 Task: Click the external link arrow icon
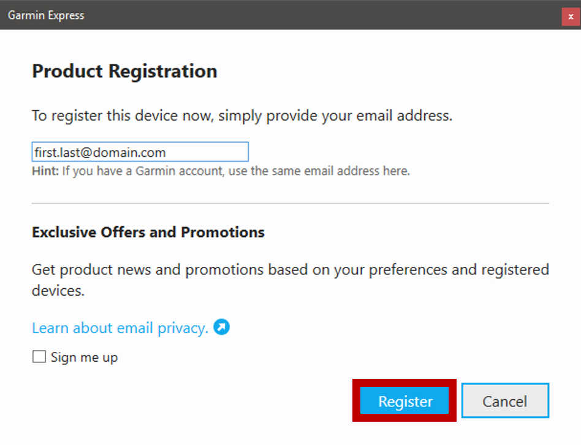pos(222,327)
